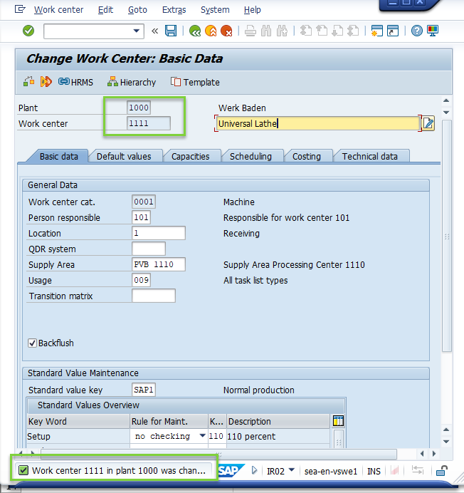The height and width of the screenshot is (493, 464).
Task: Toggle the INS insert mode indicator
Action: (x=374, y=471)
